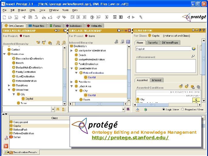Open the Project menu
The image size is (208, 156).
point(22,10)
